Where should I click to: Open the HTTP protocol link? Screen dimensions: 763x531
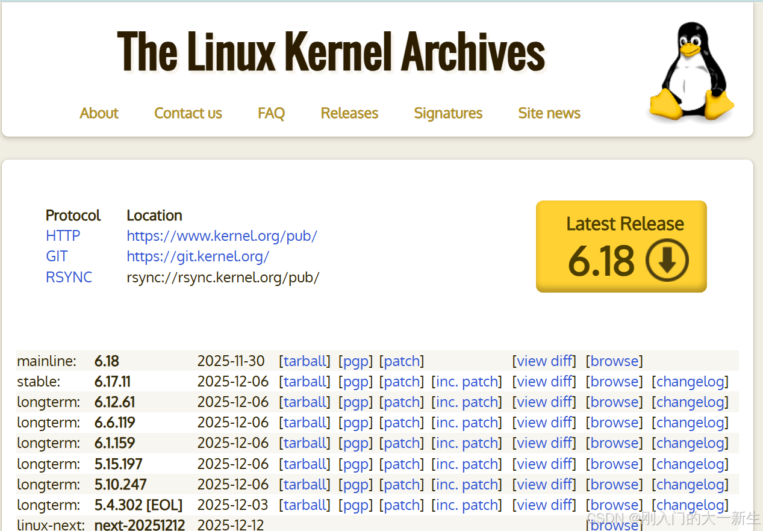pyautogui.click(x=63, y=235)
